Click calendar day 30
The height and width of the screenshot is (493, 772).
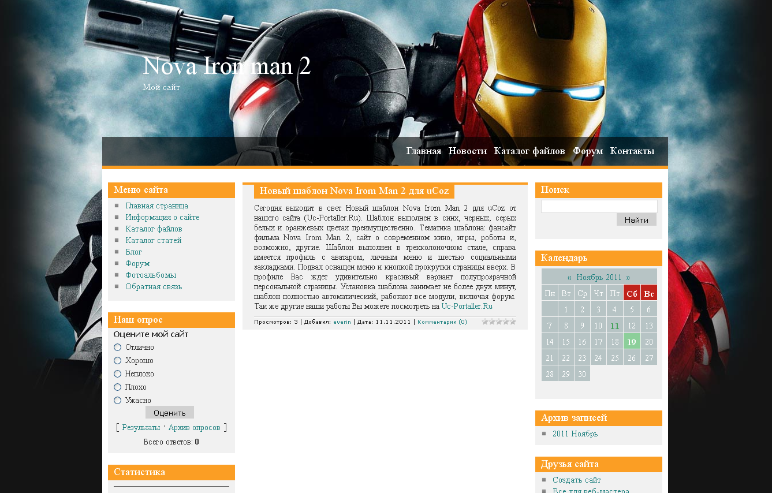coord(582,374)
